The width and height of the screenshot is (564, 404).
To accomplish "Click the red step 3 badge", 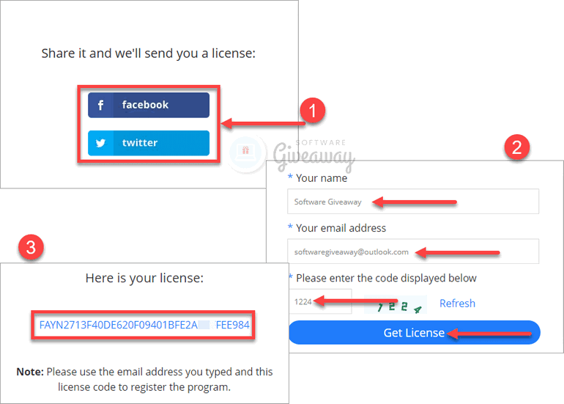I will (31, 247).
